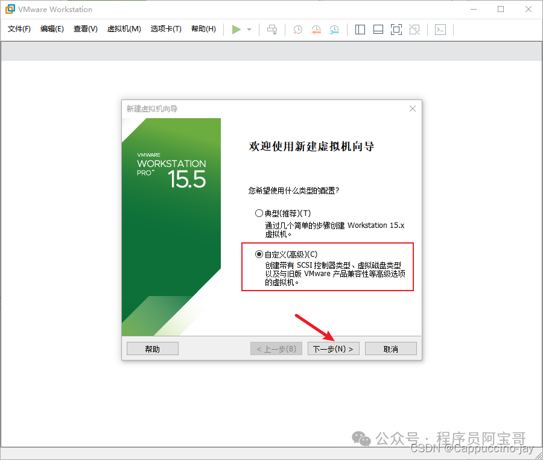Screen dimensions: 543x460
Task: Open the power options dropdown arrow
Action: 249,30
